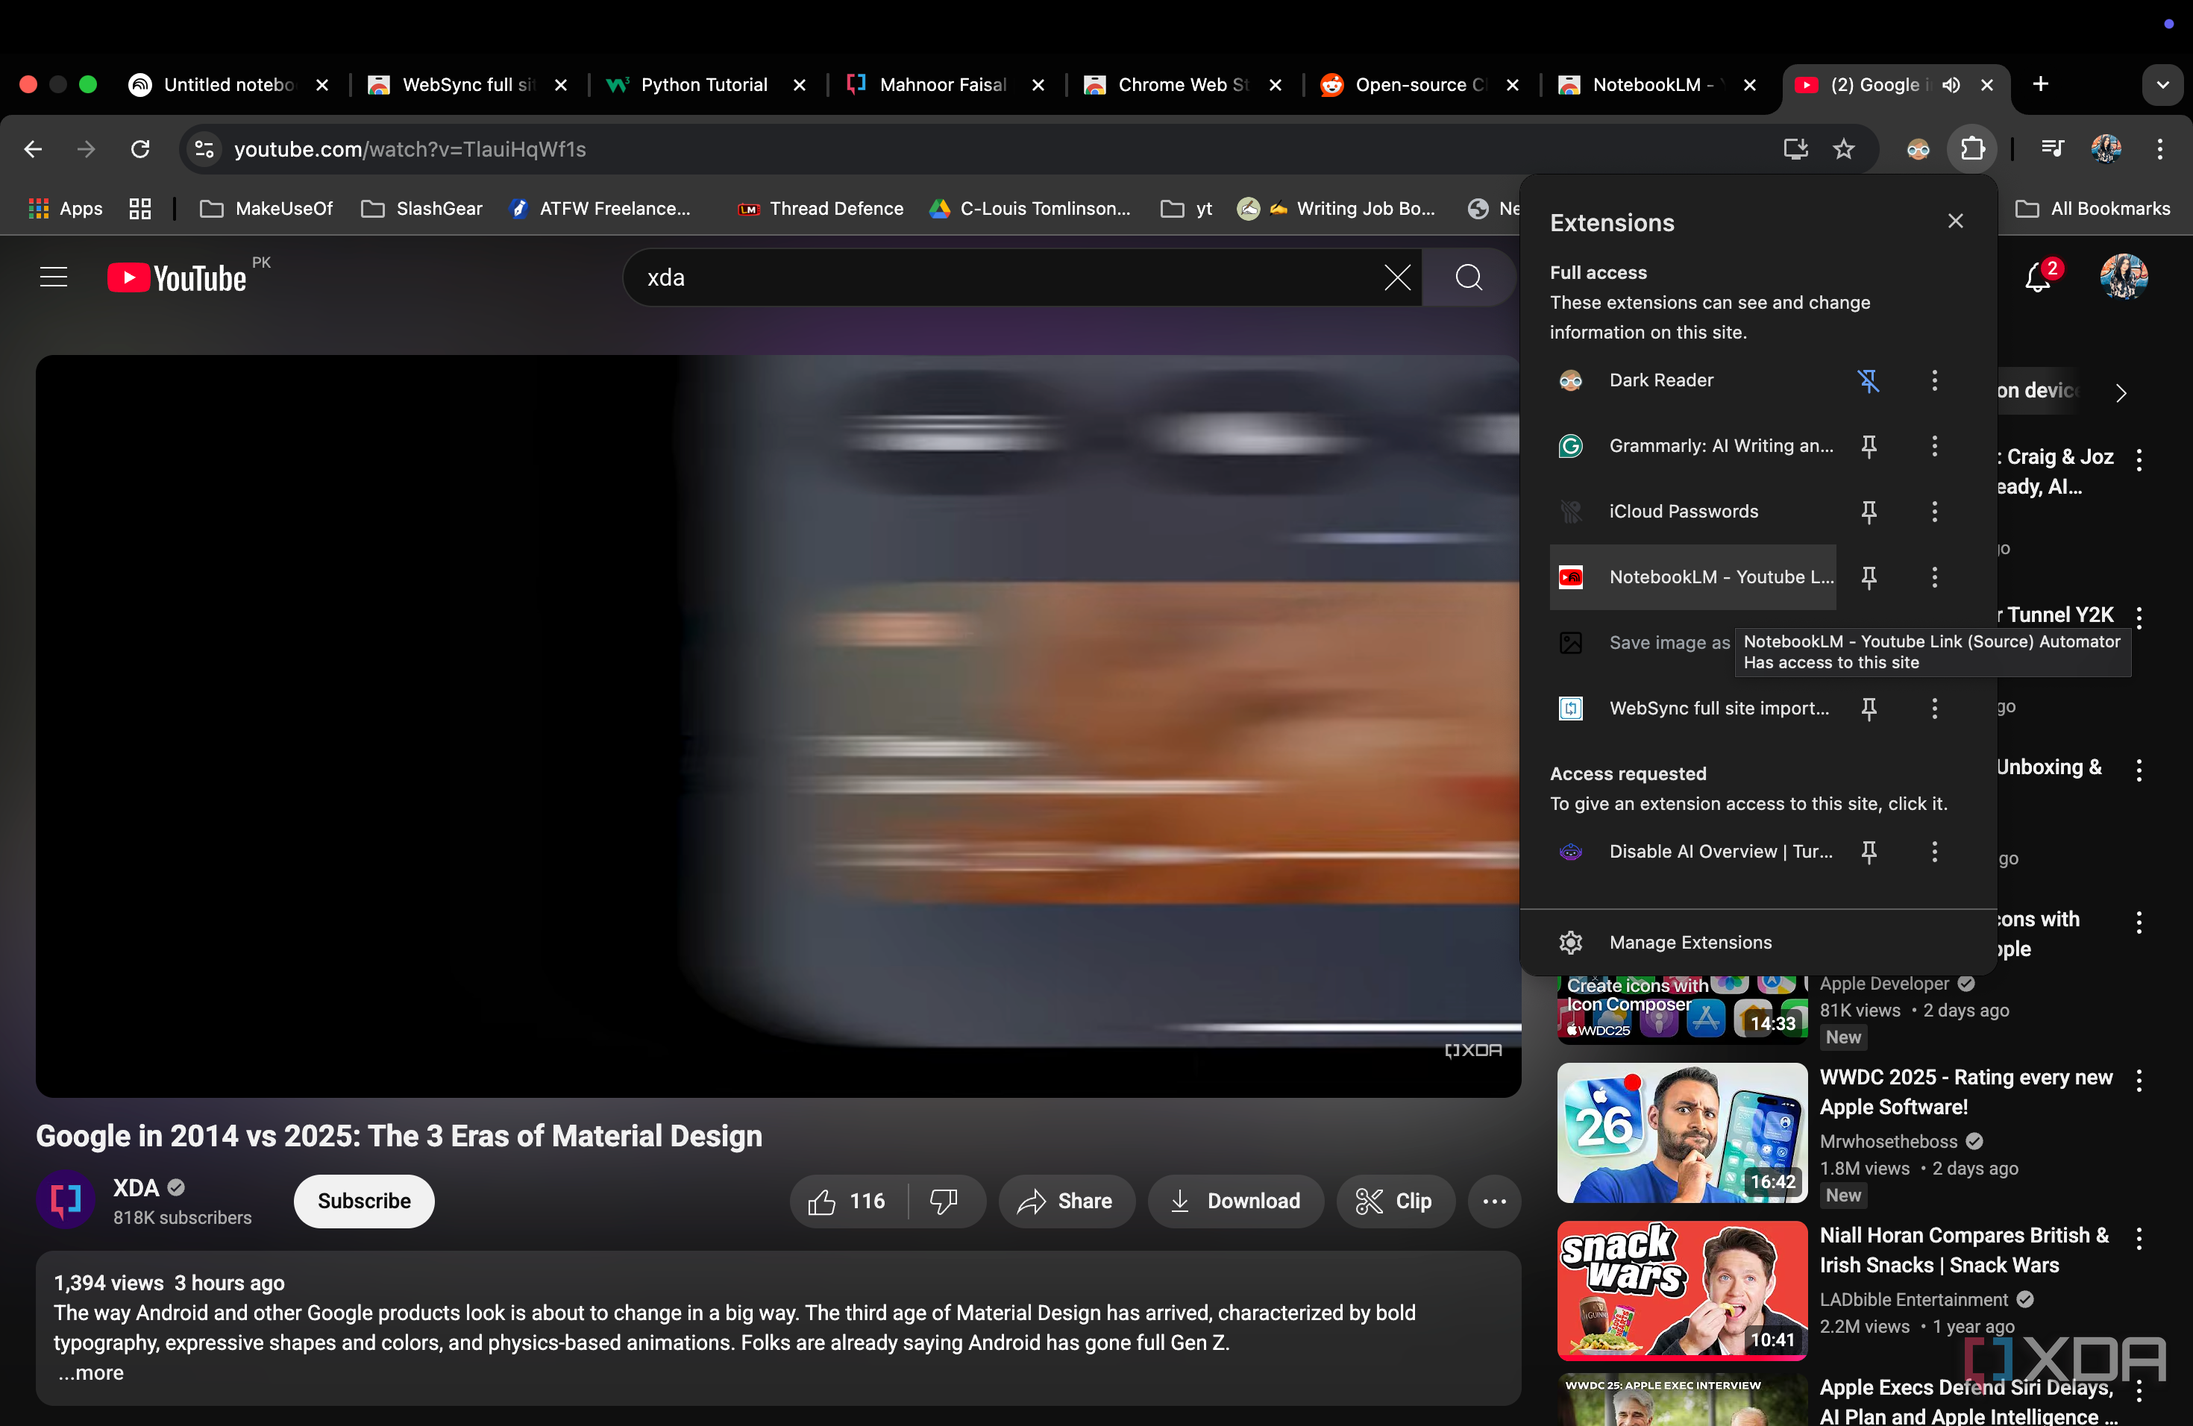
Task: Pin WebSync full site importer extension
Action: 1869,709
